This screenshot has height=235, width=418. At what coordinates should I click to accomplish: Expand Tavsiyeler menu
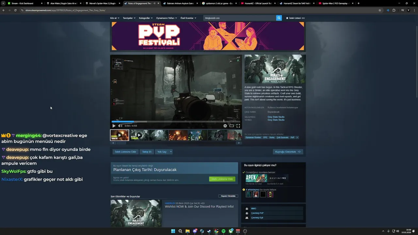(129, 18)
